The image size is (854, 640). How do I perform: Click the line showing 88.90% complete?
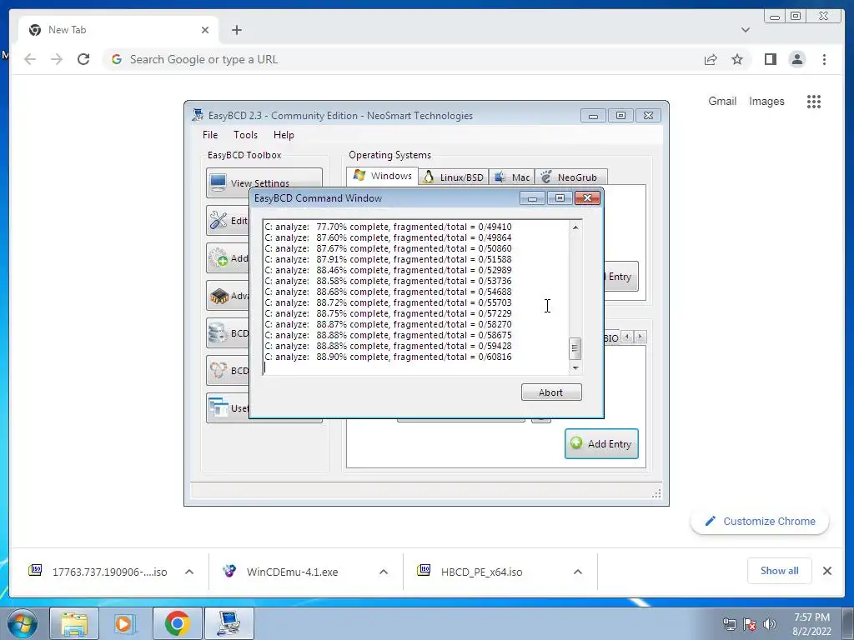(388, 357)
